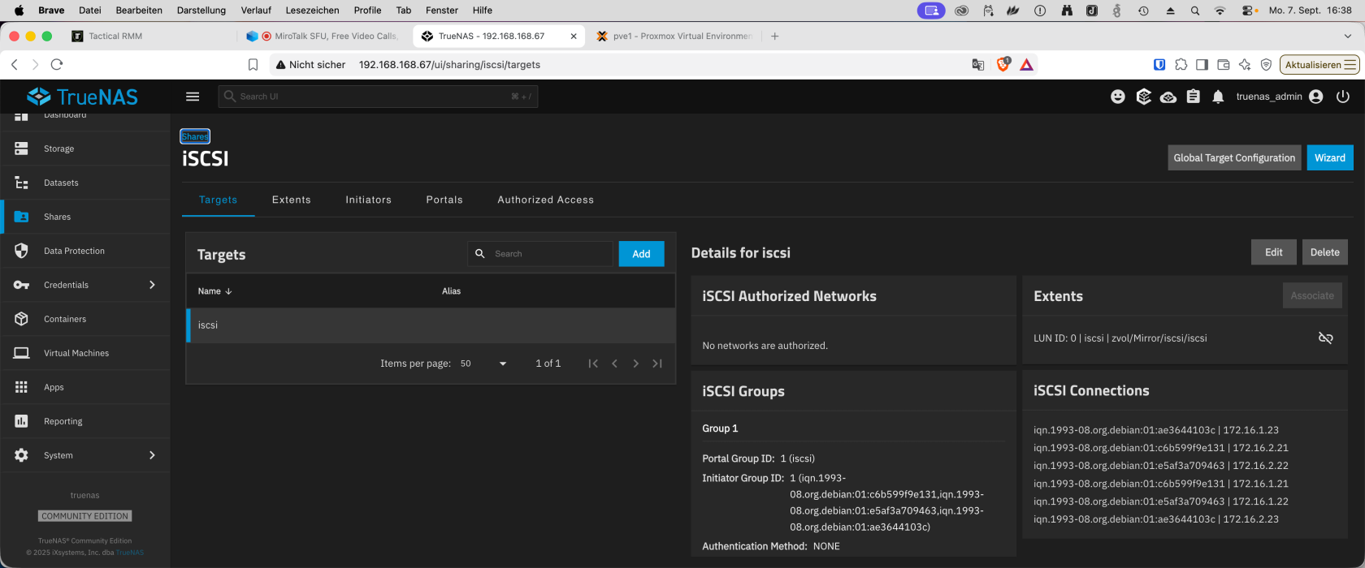This screenshot has width=1365, height=568.
Task: Open the feedback smiley icon
Action: click(x=1118, y=97)
